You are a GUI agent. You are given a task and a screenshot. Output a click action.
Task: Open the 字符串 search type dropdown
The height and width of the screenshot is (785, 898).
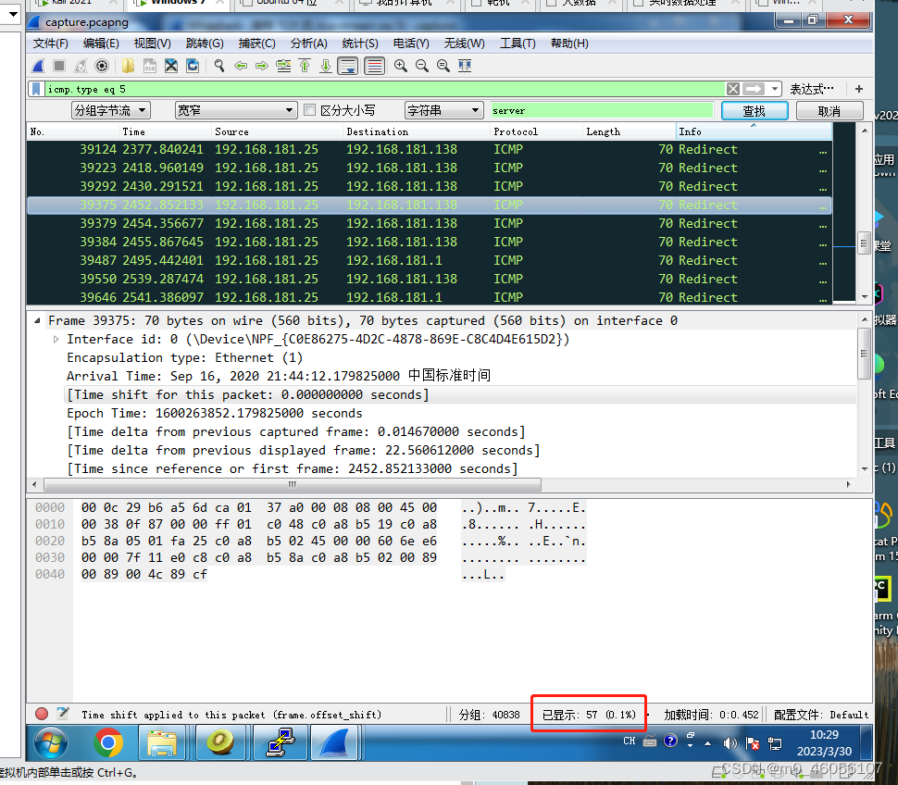coord(443,109)
